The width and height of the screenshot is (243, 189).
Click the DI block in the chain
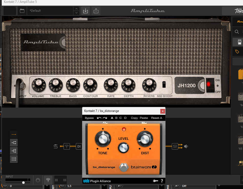tap(79, 146)
